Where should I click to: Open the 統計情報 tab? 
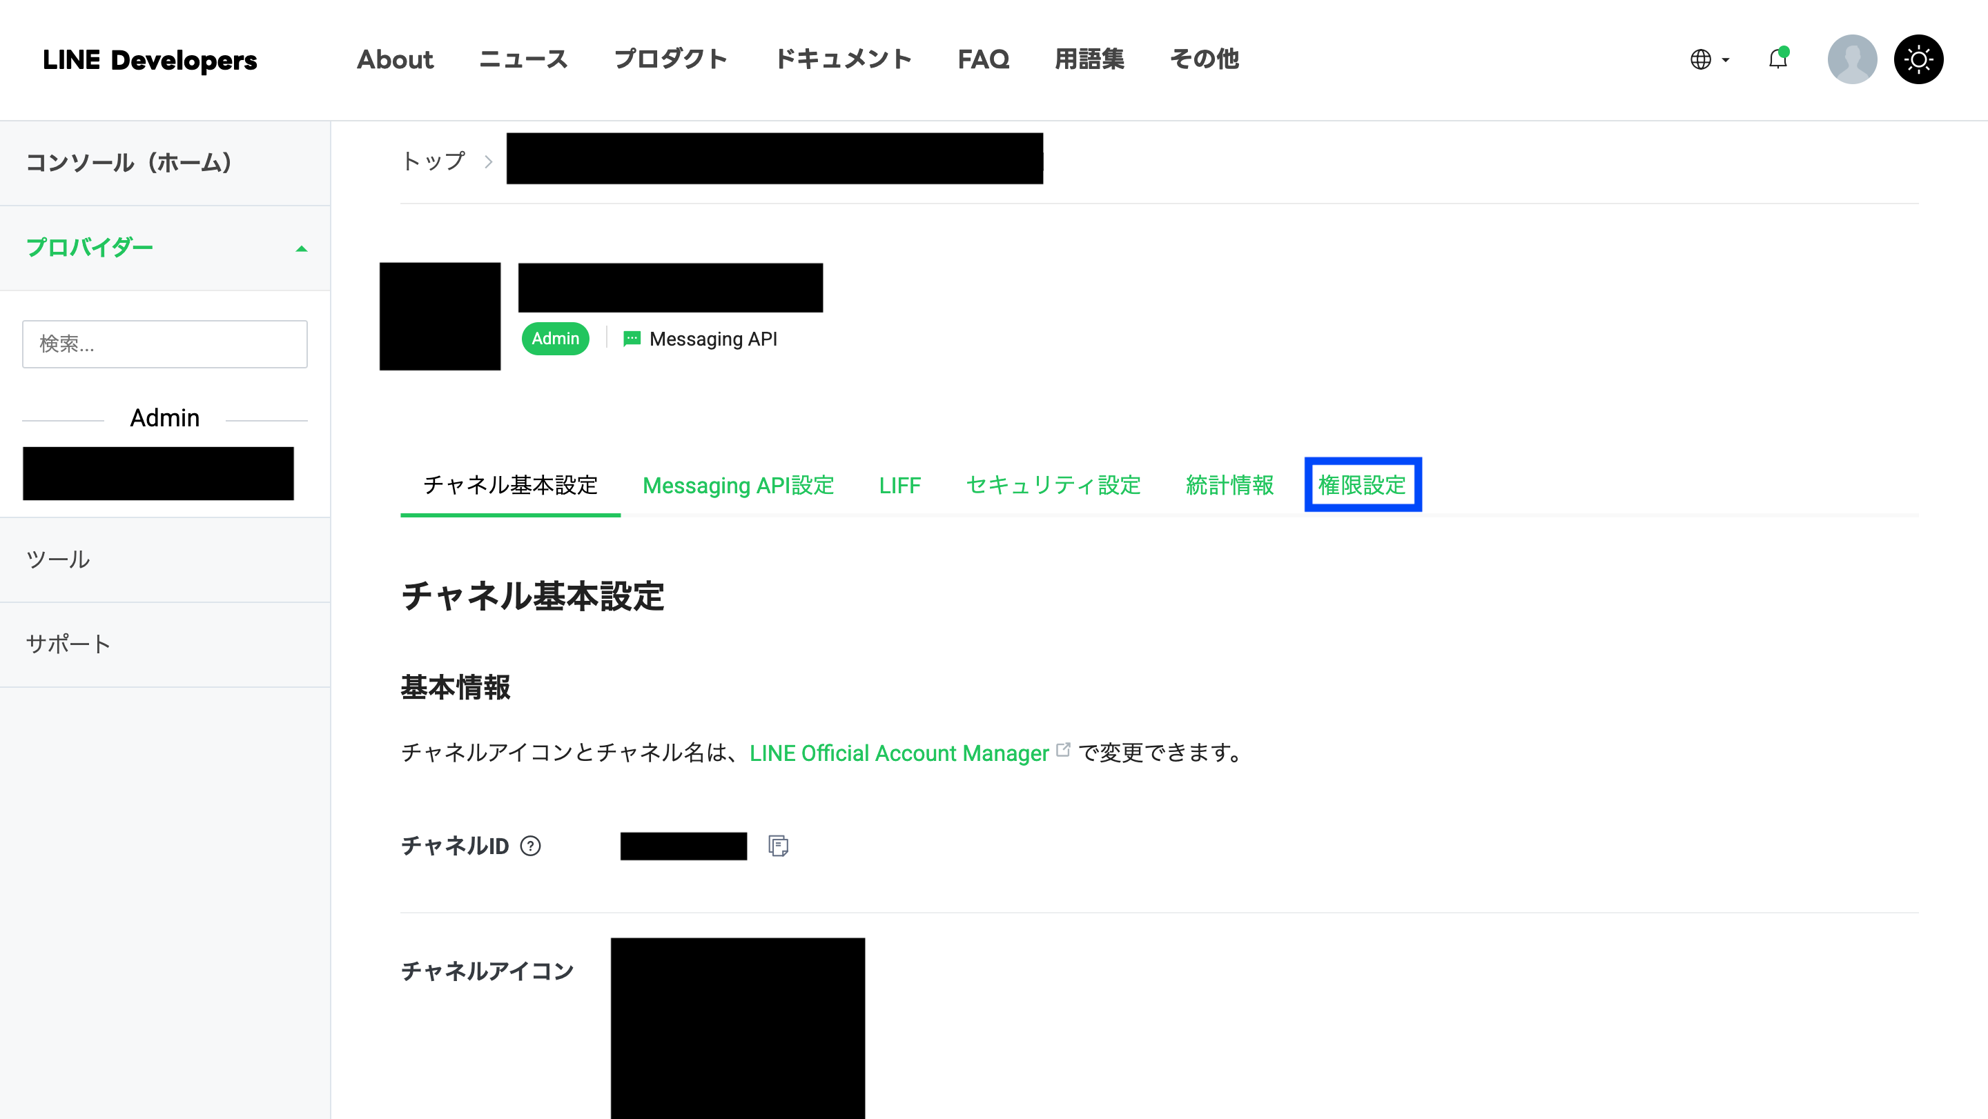point(1229,485)
